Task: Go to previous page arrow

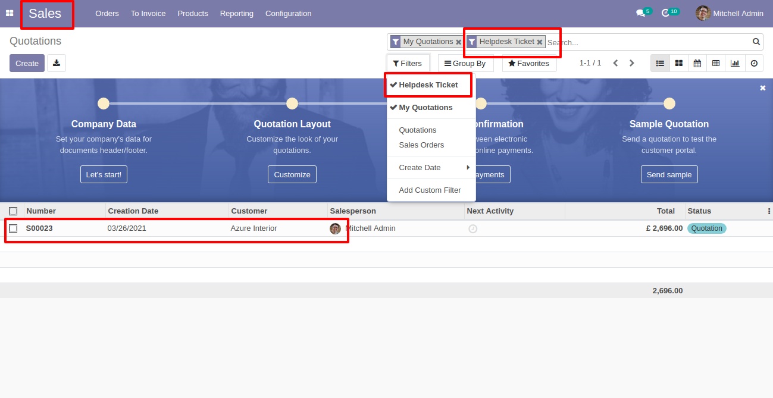Action: point(616,63)
